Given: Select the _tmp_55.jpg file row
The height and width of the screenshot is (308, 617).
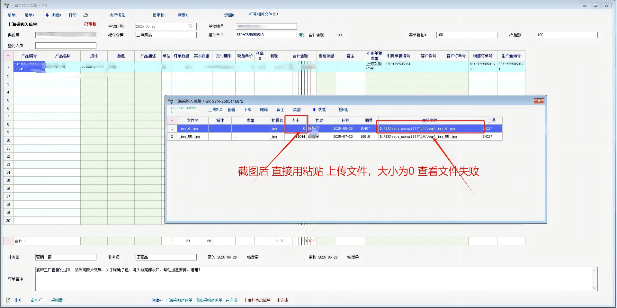Looking at the screenshot, I should click(x=190, y=137).
